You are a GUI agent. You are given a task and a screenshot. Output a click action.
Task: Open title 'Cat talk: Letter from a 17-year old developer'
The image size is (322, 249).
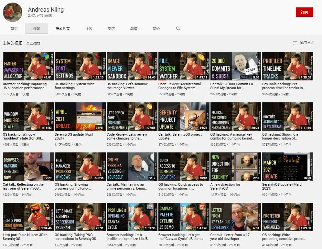(x=231, y=237)
